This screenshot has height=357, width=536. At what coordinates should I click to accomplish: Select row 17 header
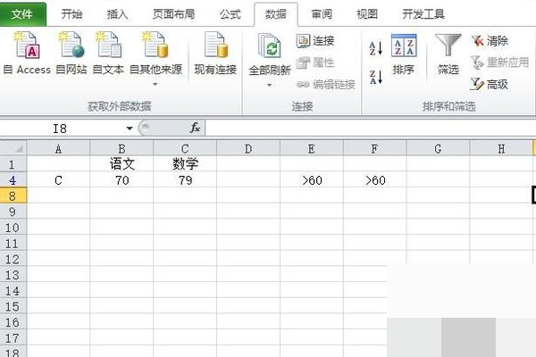point(13,338)
